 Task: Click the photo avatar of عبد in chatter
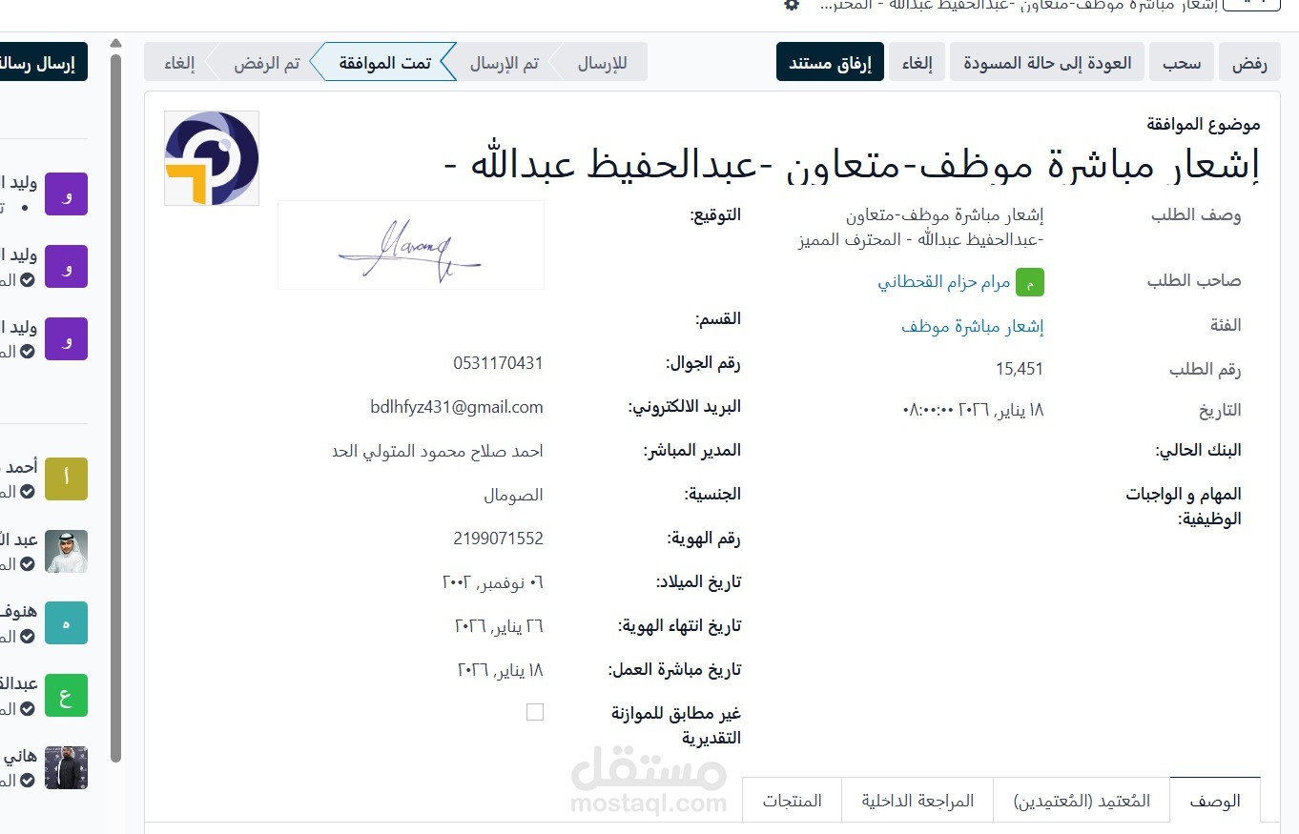point(66,551)
